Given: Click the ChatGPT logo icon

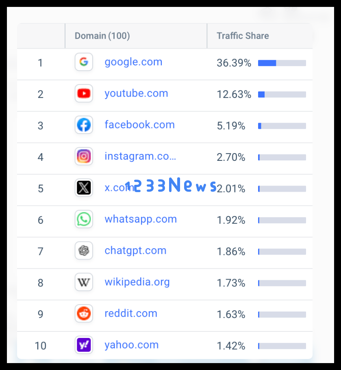Looking at the screenshot, I should [84, 251].
